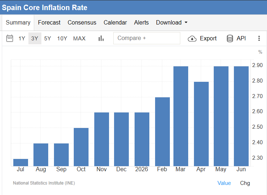Select the Value view link

[x=224, y=183]
